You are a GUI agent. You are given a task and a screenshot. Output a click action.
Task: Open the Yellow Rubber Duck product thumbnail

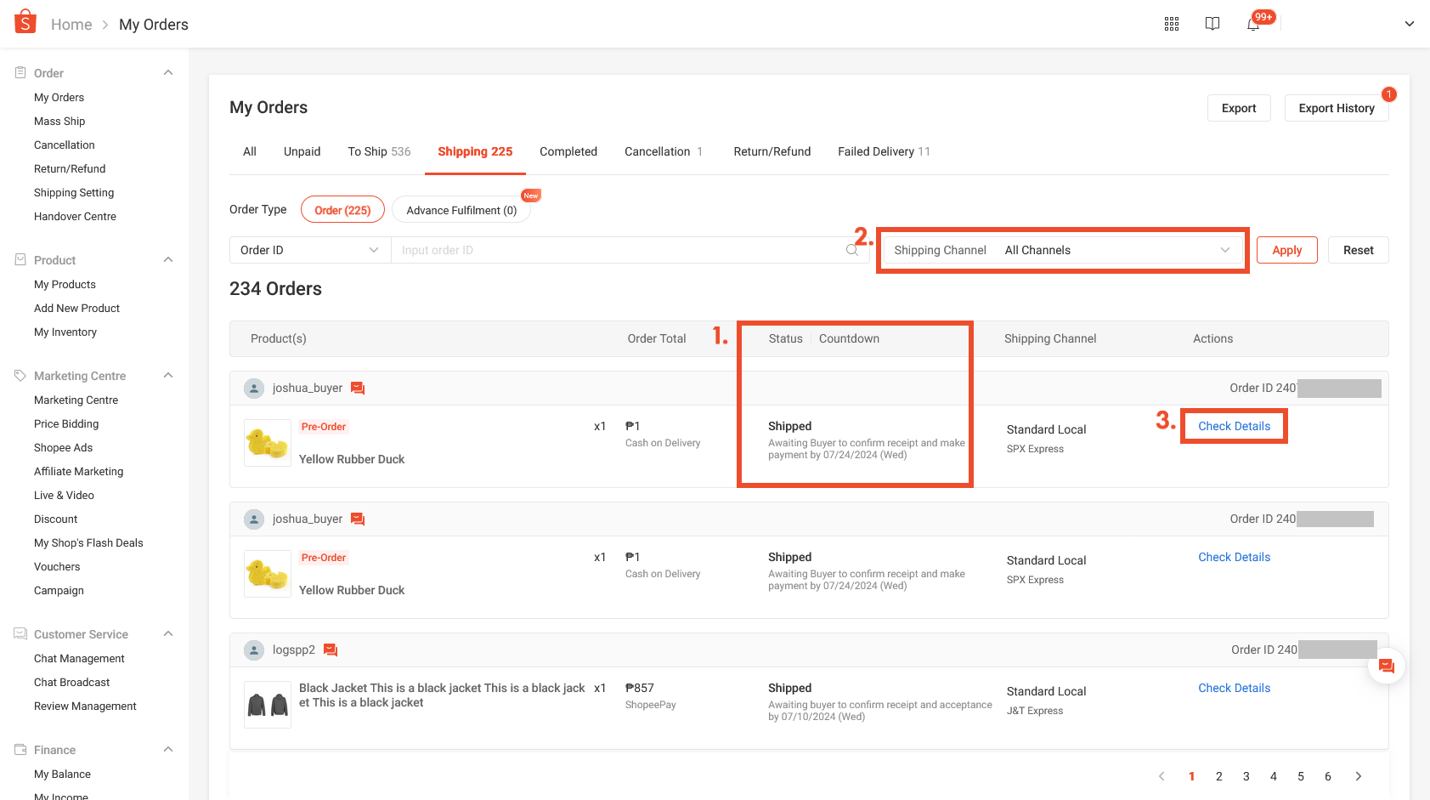[268, 443]
